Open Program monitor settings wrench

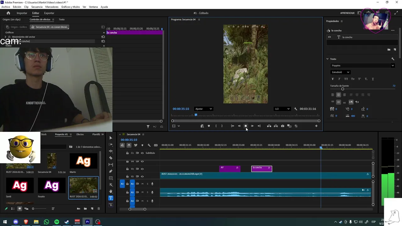[x=296, y=109]
